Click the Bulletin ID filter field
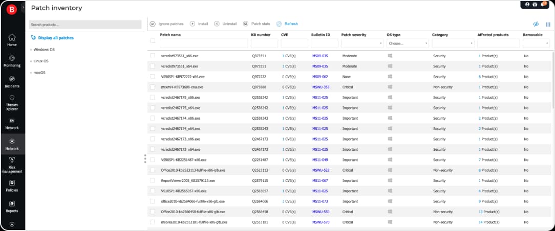555x231 pixels. 325,43
